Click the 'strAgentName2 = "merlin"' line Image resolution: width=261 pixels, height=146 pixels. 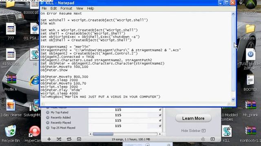pyautogui.click(x=65, y=47)
